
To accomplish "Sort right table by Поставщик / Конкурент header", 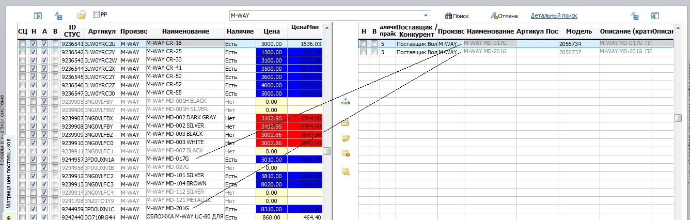I will 416,30.
